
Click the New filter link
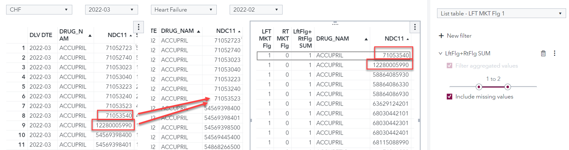coord(459,36)
